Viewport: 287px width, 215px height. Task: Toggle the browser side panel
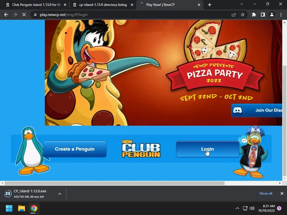tap(263, 15)
